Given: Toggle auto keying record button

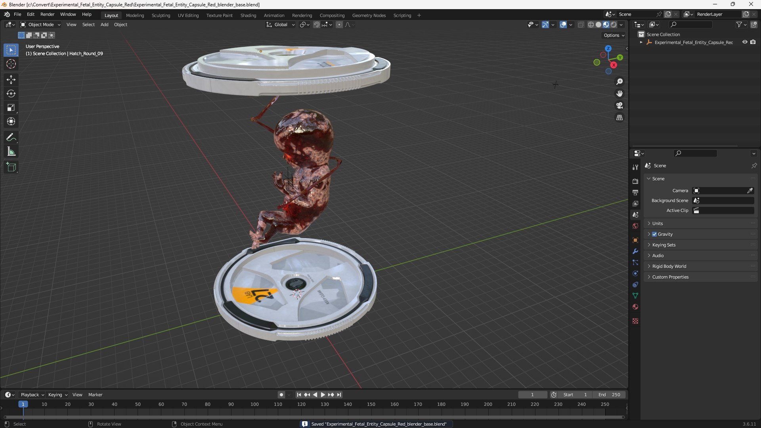Looking at the screenshot, I should click(x=281, y=395).
